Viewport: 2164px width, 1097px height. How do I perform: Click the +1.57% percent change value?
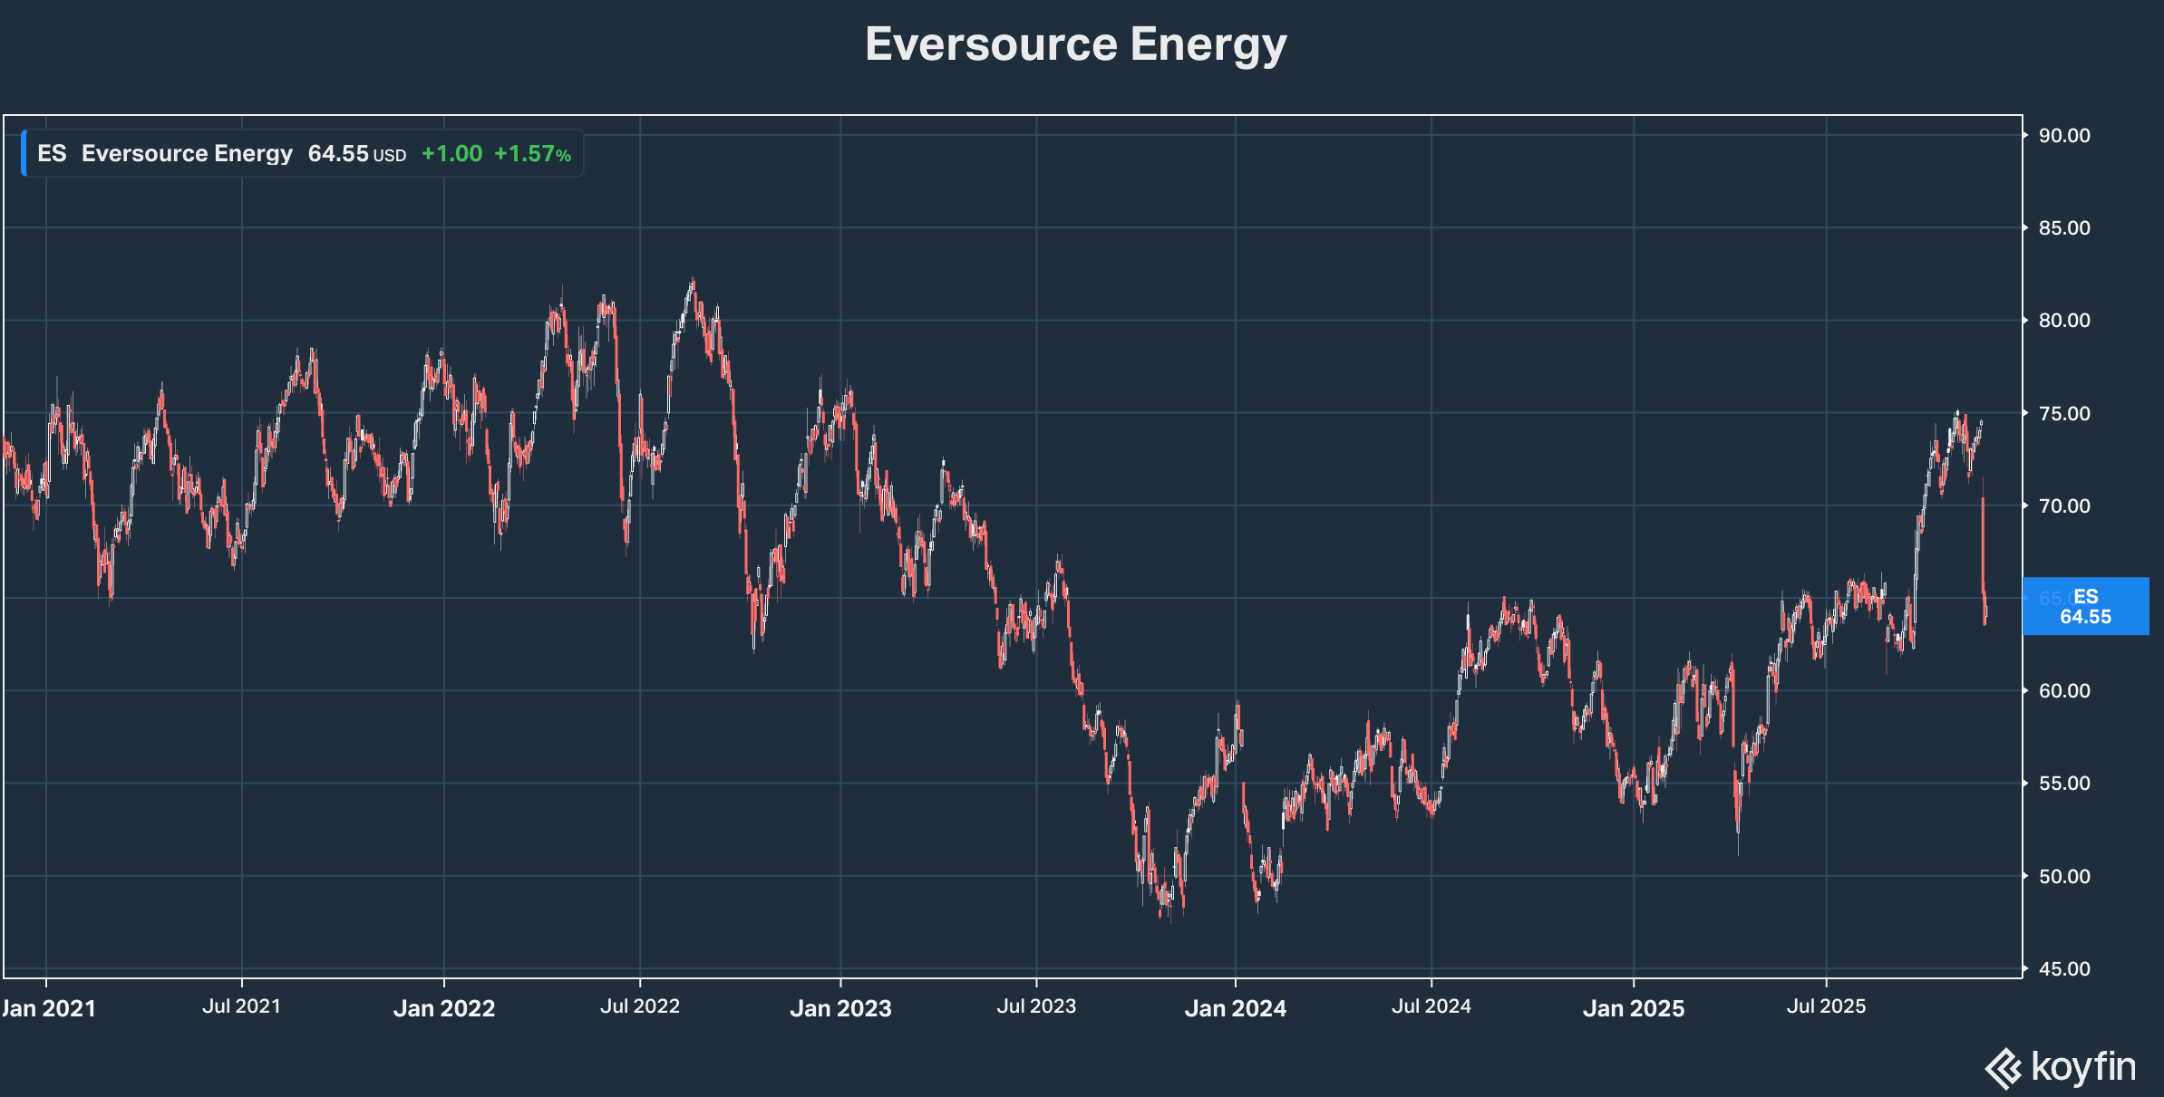tap(531, 154)
